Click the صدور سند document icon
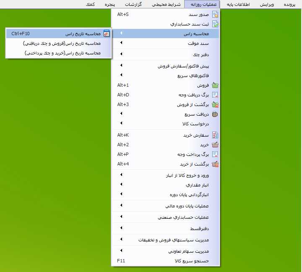 click(x=215, y=15)
